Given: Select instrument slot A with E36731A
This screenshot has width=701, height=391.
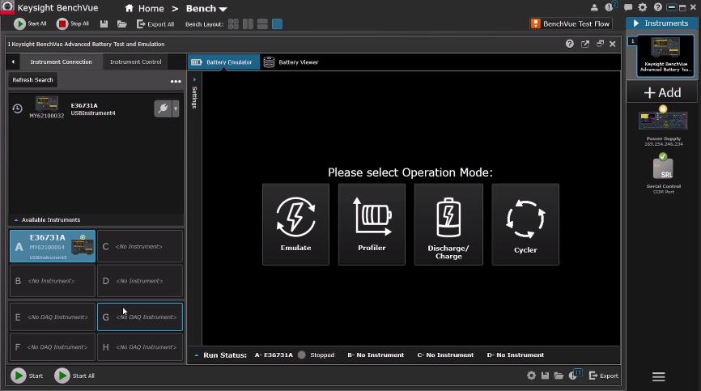Looking at the screenshot, I should pos(52,246).
